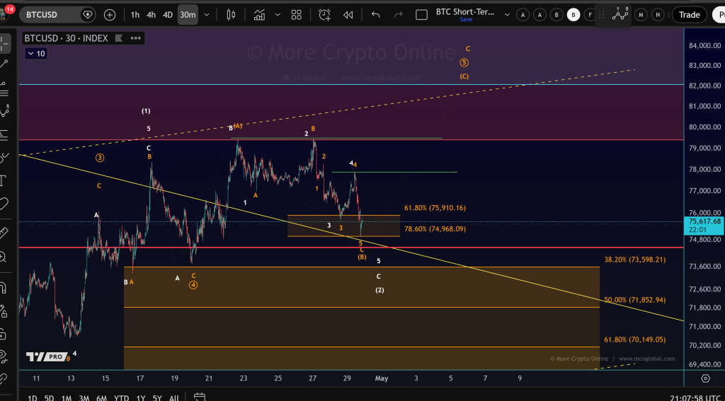Expand the collapsed indicators legend showing 10

pos(35,54)
